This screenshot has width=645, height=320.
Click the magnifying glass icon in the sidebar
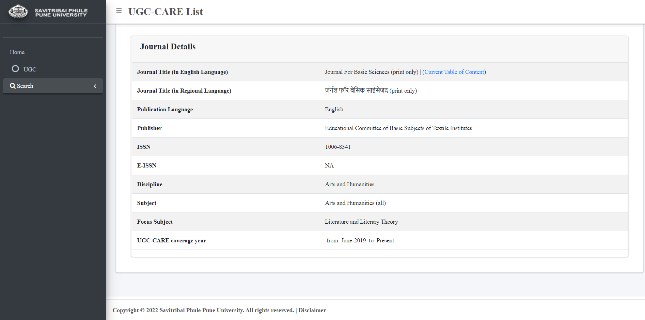[13, 86]
